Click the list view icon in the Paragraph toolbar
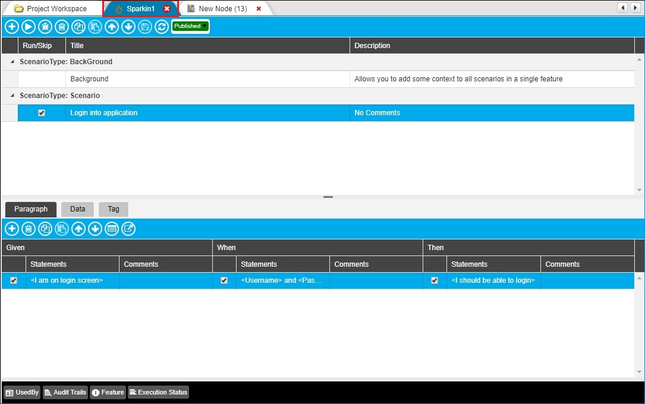This screenshot has width=645, height=404. pos(112,229)
